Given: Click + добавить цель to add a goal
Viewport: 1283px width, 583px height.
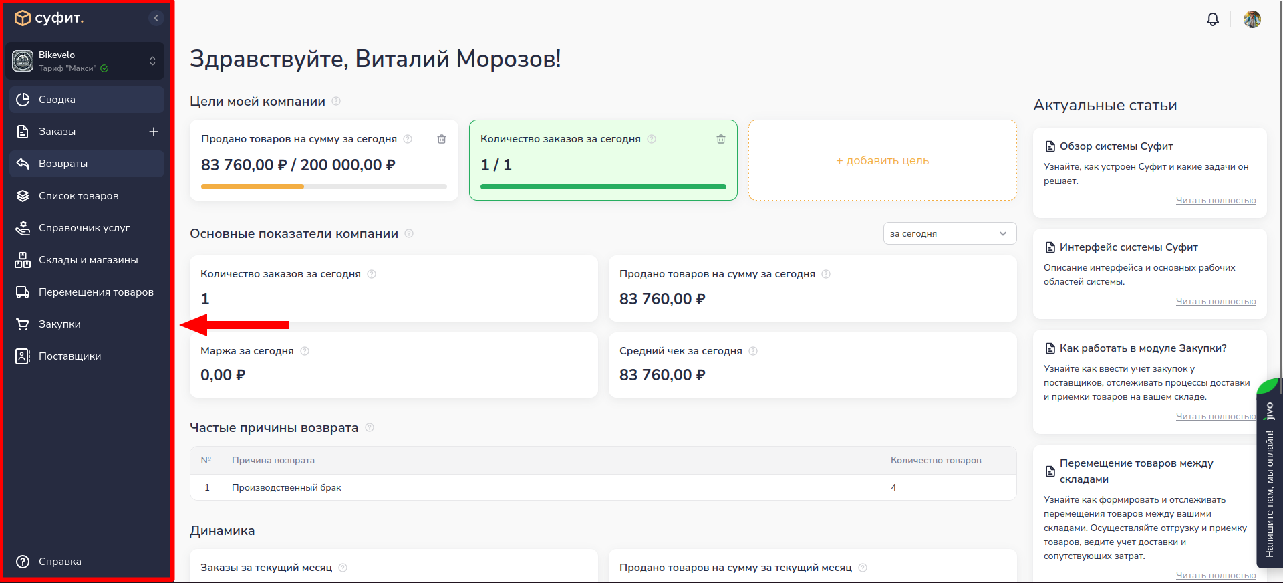Looking at the screenshot, I should pyautogui.click(x=883, y=160).
